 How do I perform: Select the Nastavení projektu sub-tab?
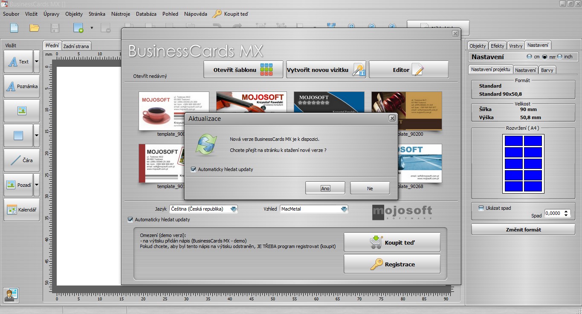click(x=490, y=69)
